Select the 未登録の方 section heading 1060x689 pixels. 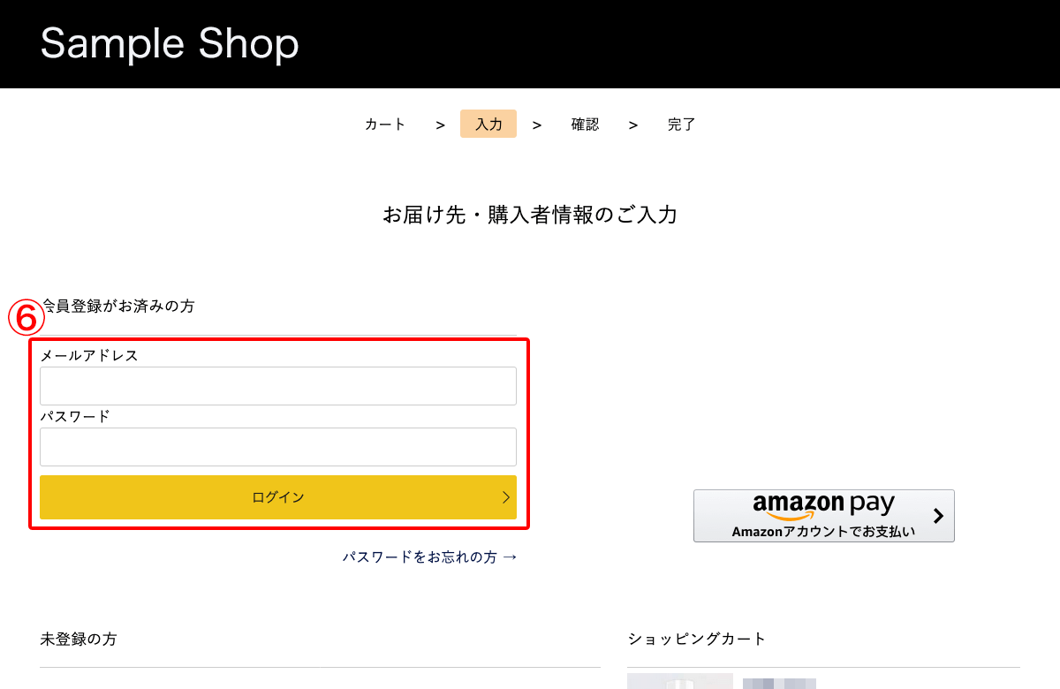(78, 639)
